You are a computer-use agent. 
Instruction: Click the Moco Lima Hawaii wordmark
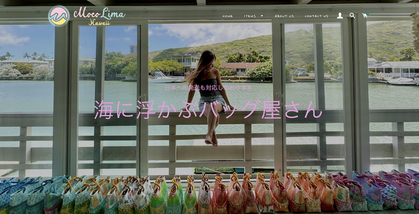(x=99, y=16)
